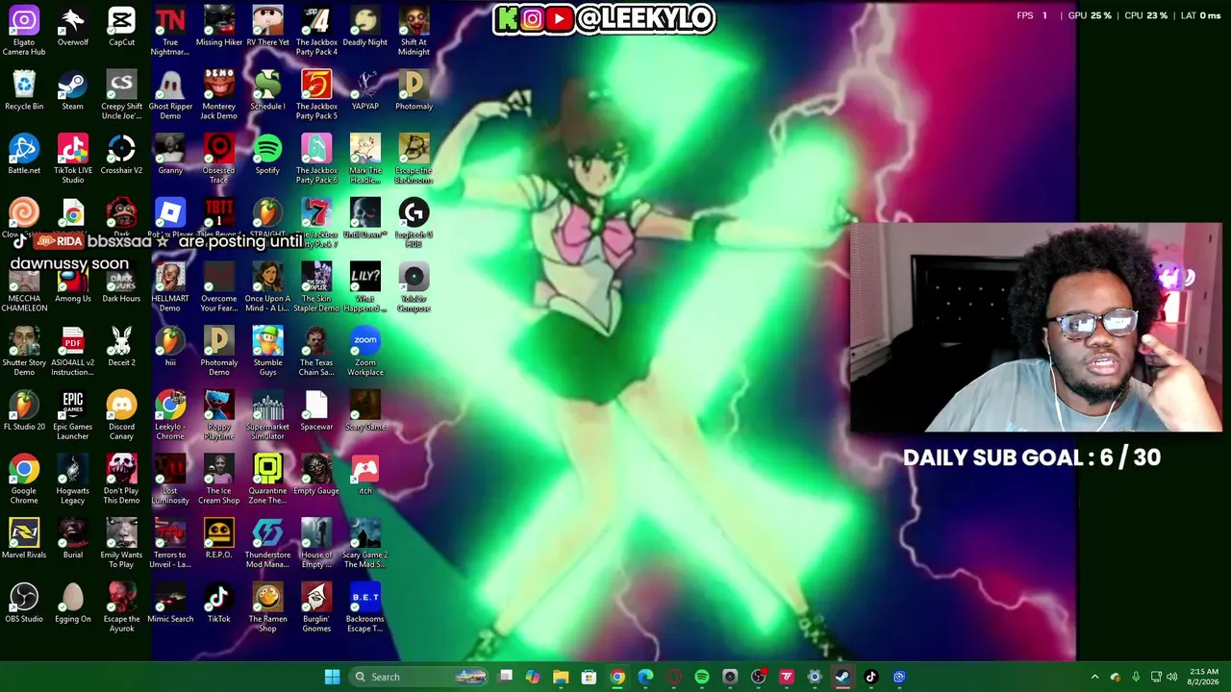Open the Backrooms Escape T... icon
Screen dimensions: 1231x692
click(x=365, y=607)
